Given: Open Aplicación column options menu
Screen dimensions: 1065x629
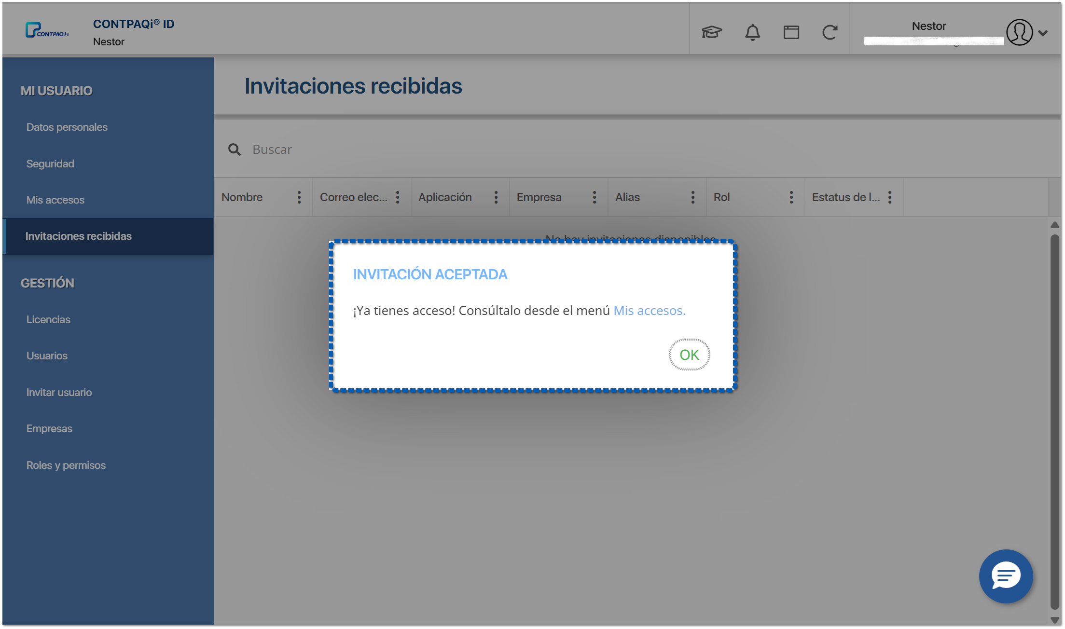Looking at the screenshot, I should point(496,197).
